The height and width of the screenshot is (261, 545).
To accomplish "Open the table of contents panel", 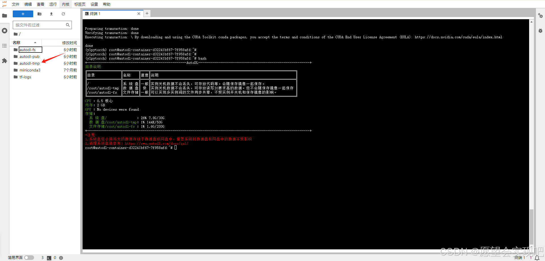I will coord(5,46).
